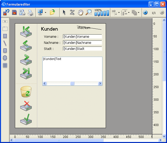
Task: Click the print form icon
Action: [x=30, y=12]
